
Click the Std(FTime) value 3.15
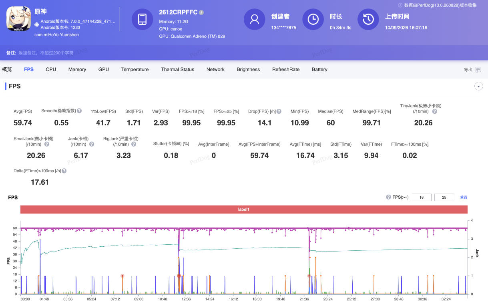point(341,155)
